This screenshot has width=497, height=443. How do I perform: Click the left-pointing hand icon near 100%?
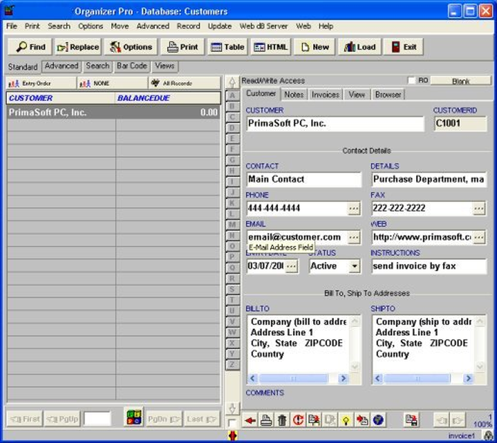tap(441, 420)
